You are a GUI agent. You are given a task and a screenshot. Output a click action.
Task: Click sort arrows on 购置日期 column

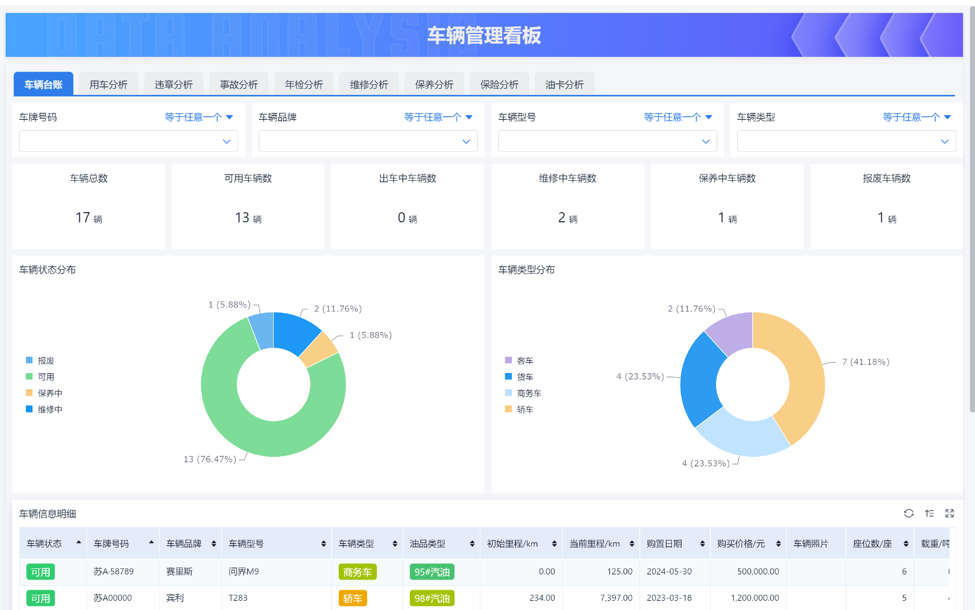click(702, 544)
